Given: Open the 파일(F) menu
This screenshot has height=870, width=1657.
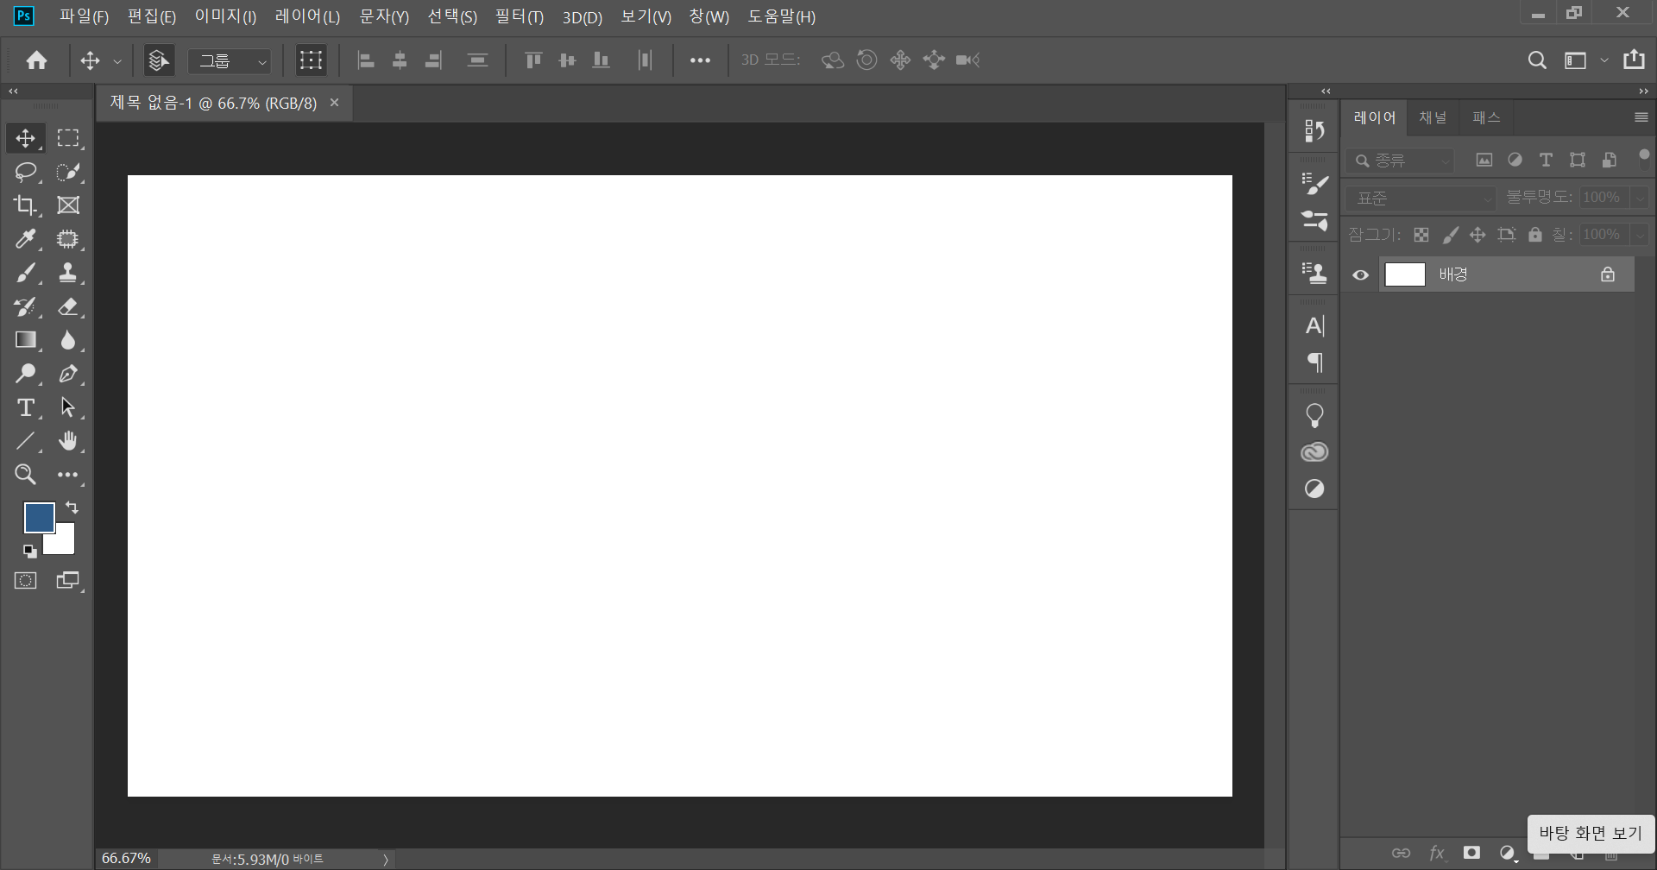Looking at the screenshot, I should [84, 16].
